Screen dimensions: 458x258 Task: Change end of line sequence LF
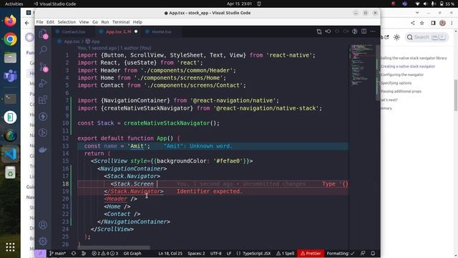click(x=229, y=253)
